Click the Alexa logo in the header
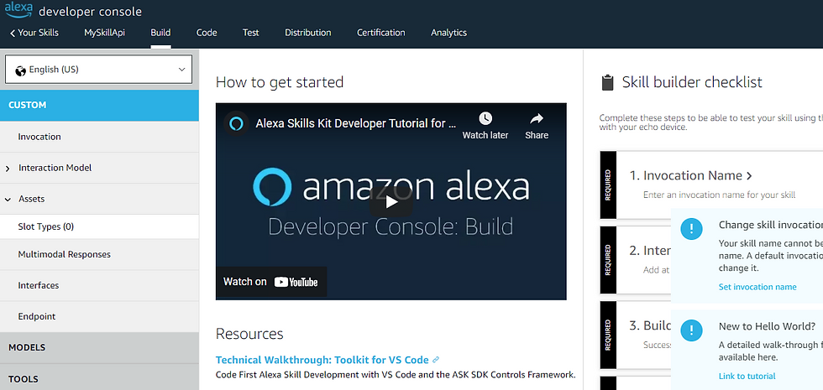This screenshot has height=390, width=823. point(18,8)
